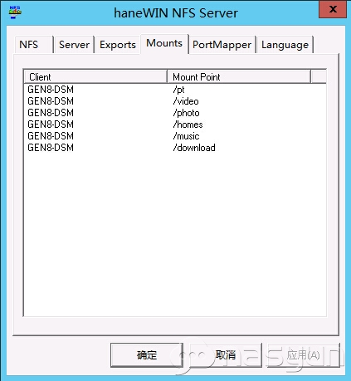The width and height of the screenshot is (351, 381).
Task: Select the /pt mount point entry
Action: [x=178, y=90]
